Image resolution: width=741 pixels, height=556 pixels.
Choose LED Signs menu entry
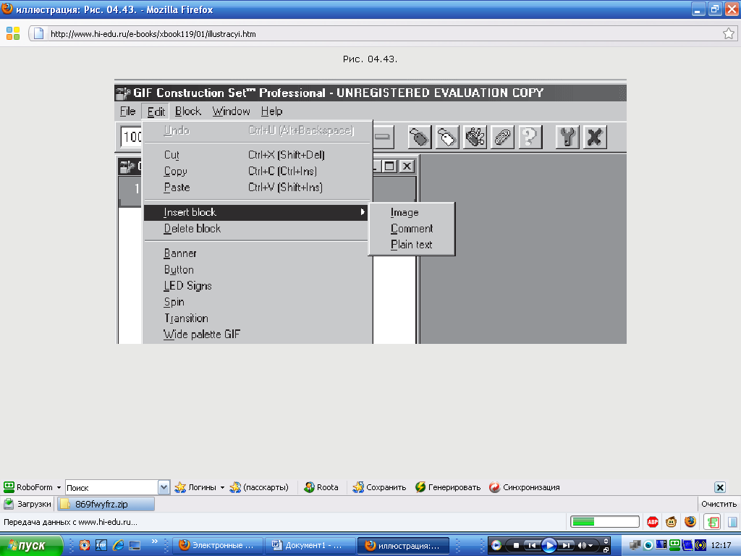[255, 285]
